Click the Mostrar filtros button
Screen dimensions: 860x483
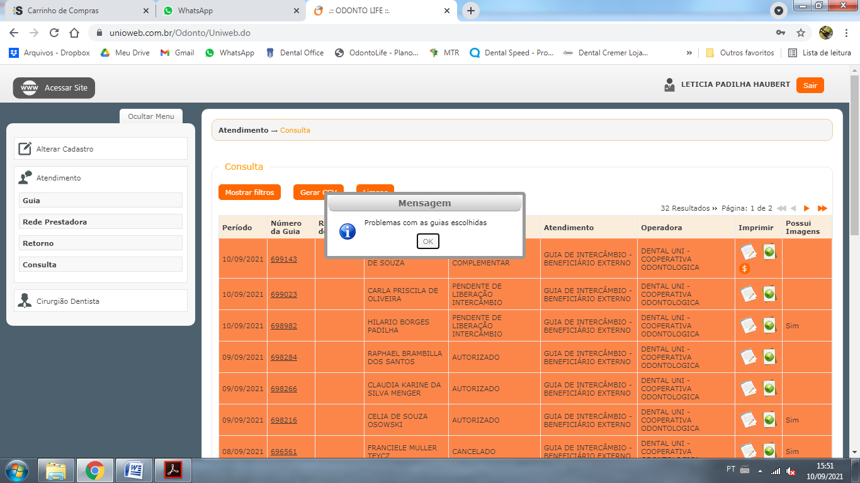pyautogui.click(x=249, y=192)
